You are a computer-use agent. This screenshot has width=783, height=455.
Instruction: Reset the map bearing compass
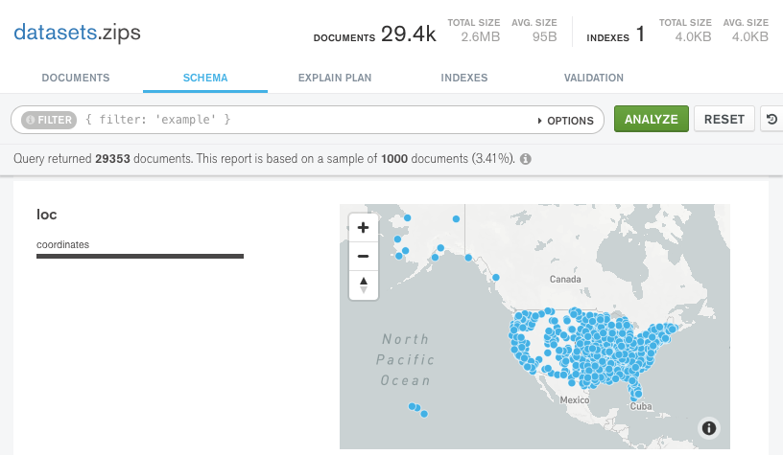tap(363, 284)
